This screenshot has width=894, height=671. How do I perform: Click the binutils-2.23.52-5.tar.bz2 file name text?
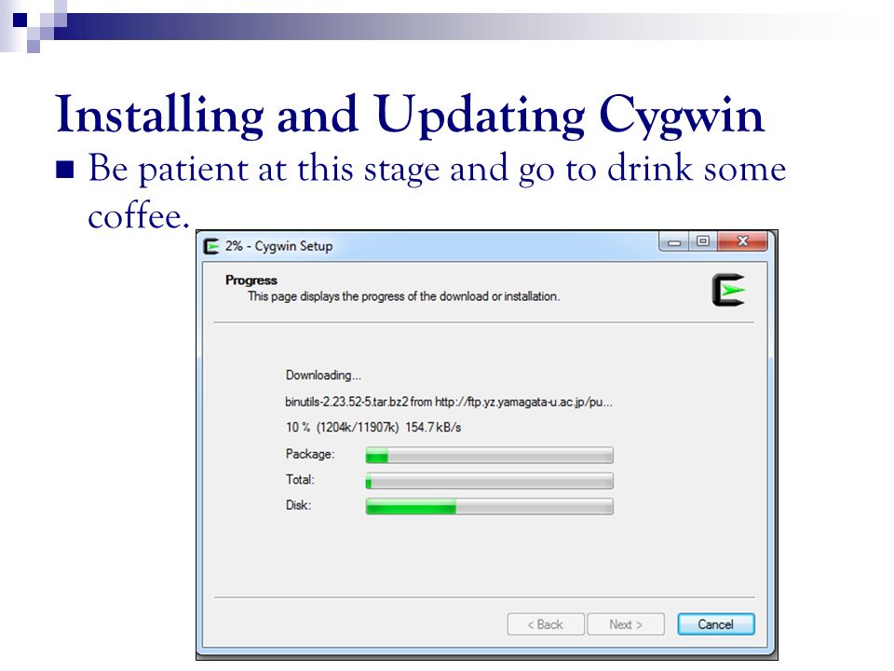point(346,402)
